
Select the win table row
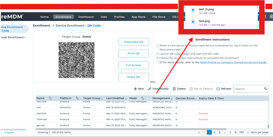152,107
